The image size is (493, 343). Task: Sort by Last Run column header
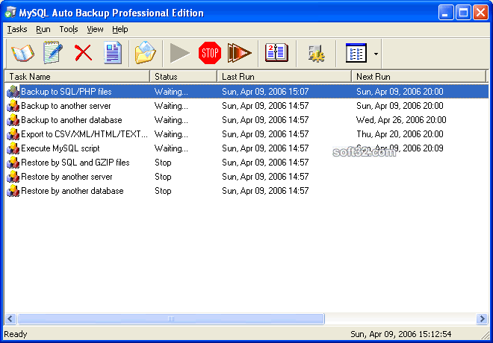point(284,77)
